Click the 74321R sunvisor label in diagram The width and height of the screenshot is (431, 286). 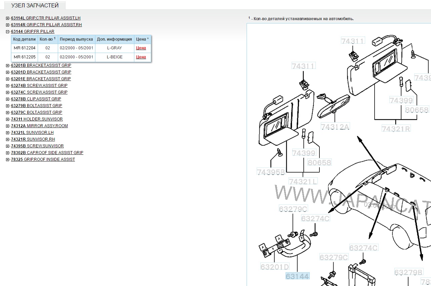pyautogui.click(x=396, y=128)
